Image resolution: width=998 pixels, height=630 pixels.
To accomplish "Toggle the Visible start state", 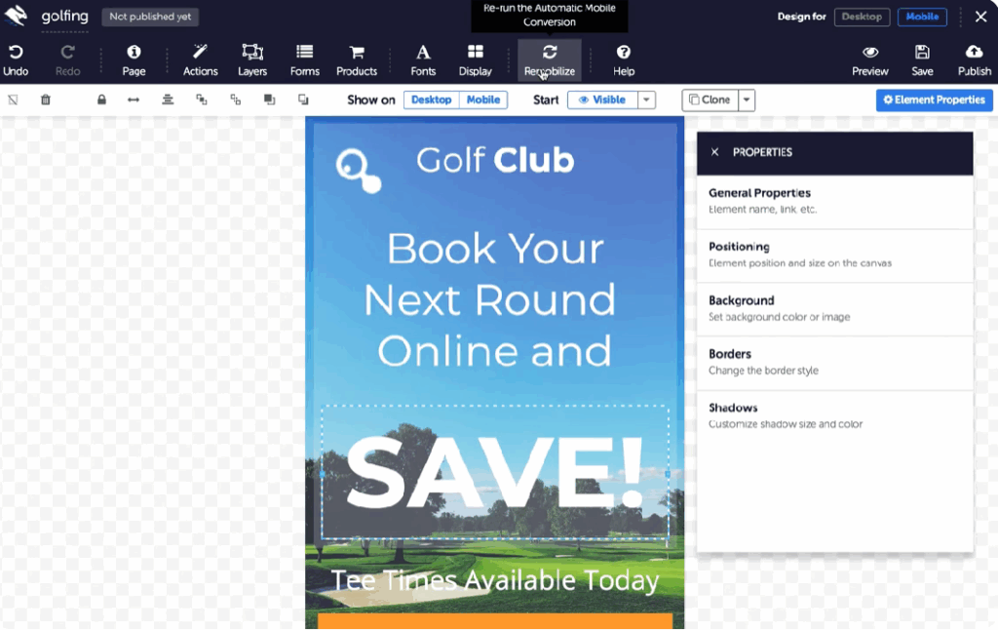I will 602,99.
